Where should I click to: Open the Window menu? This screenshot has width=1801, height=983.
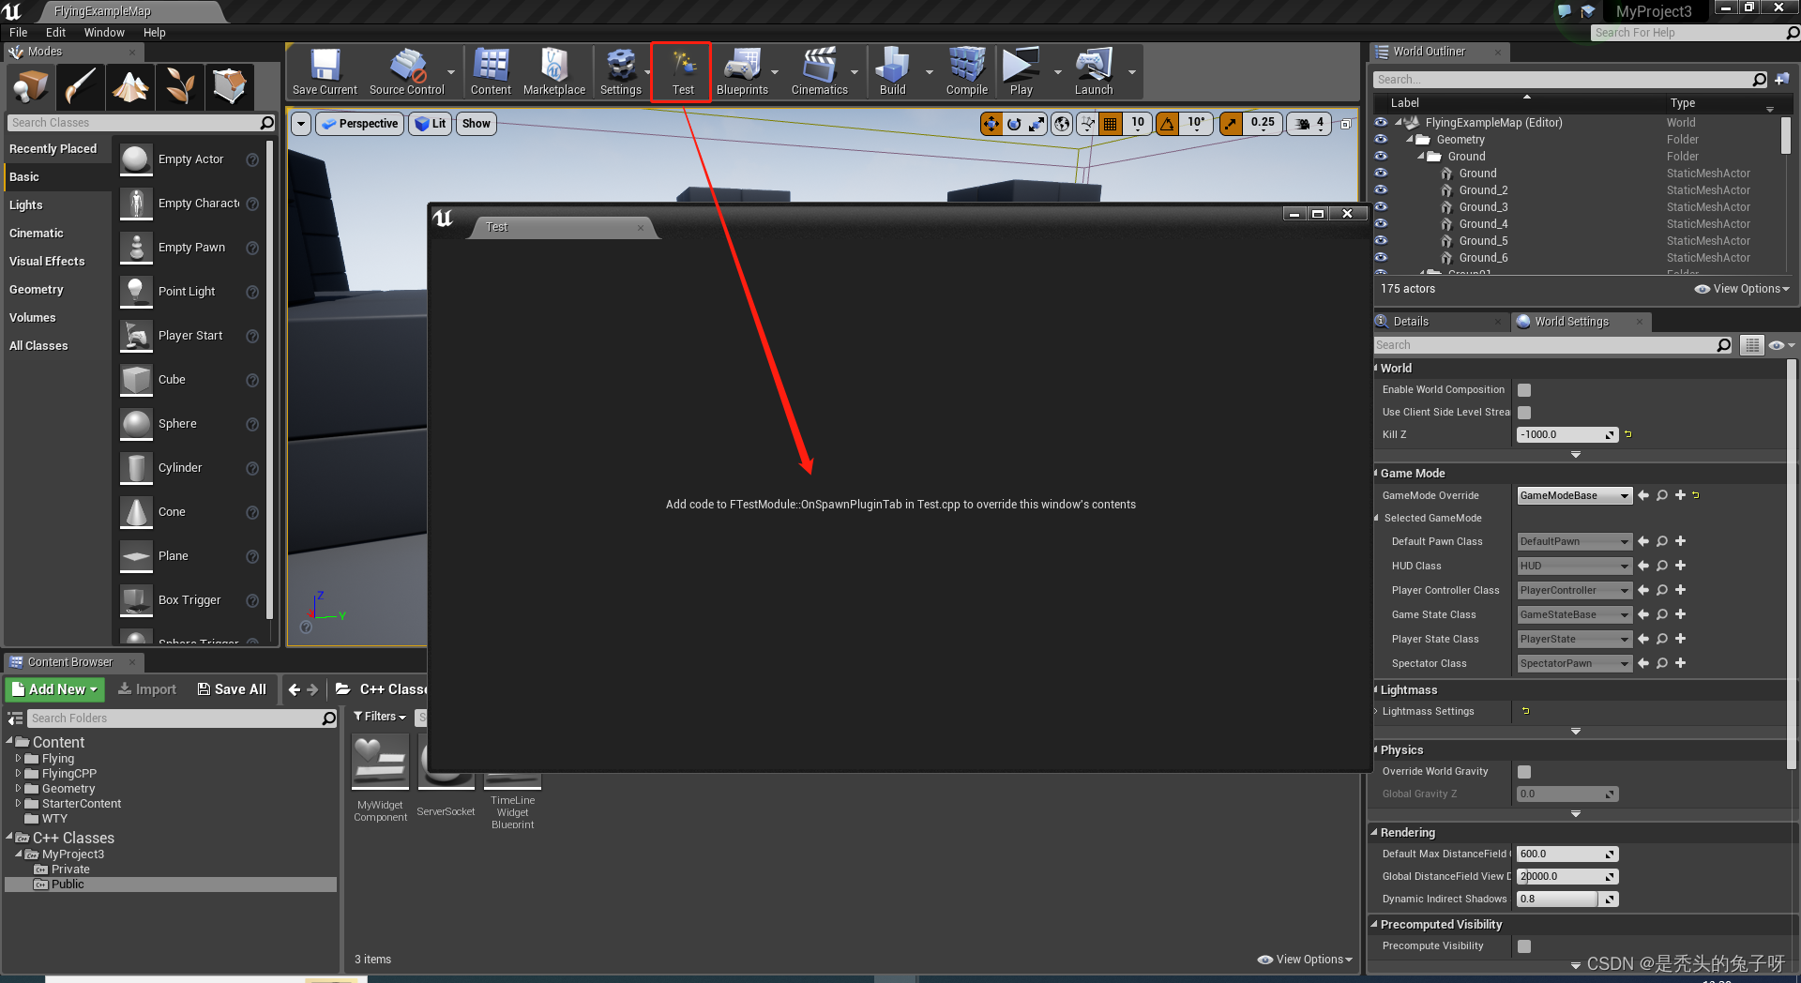104,32
